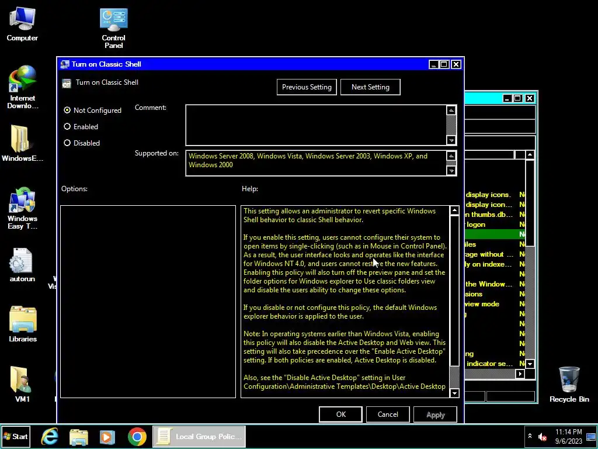Launch Internet Explorer from taskbar
Screen dimensions: 598x449
point(50,436)
